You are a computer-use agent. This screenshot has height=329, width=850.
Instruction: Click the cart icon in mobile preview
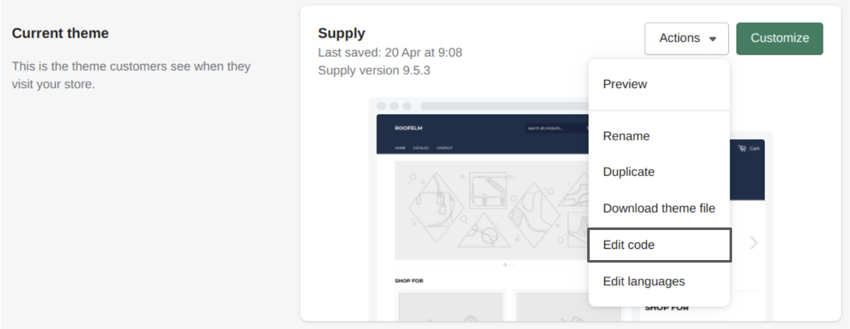pos(742,149)
